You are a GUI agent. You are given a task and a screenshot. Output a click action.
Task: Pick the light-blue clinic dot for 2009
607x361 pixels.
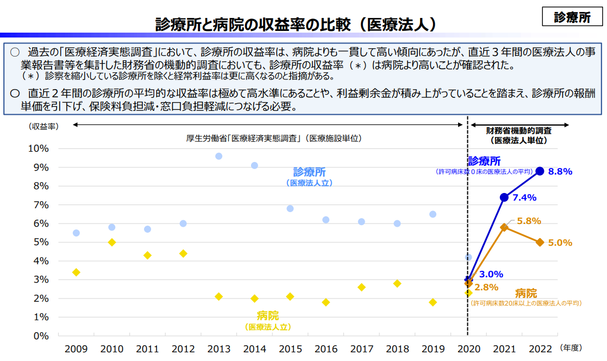(x=76, y=233)
